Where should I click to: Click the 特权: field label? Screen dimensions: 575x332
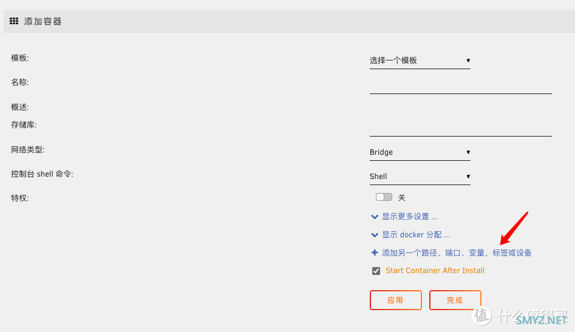pyautogui.click(x=20, y=198)
